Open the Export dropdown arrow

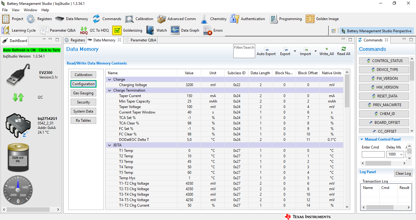tap(295, 51)
